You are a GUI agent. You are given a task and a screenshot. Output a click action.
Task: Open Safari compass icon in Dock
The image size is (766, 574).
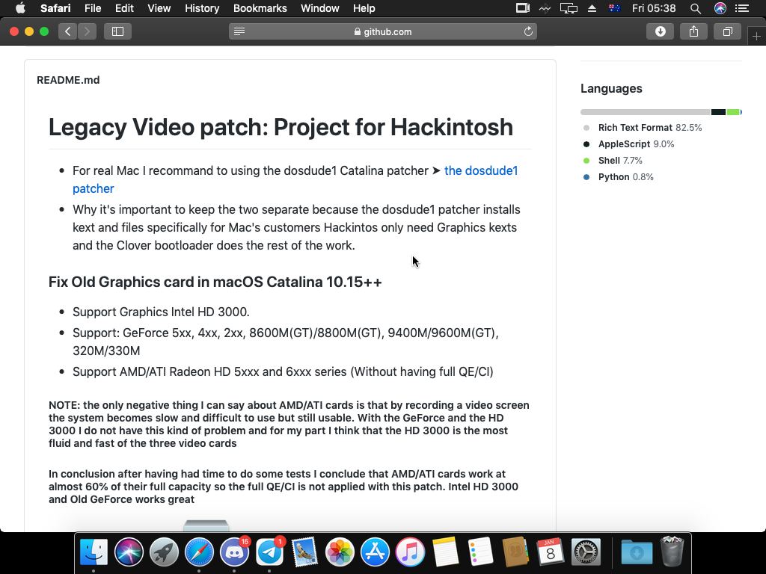[199, 552]
